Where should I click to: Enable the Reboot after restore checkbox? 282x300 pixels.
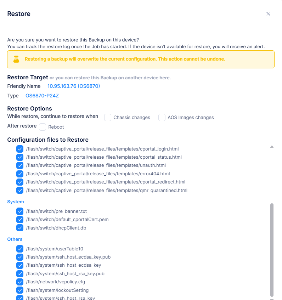click(x=43, y=127)
